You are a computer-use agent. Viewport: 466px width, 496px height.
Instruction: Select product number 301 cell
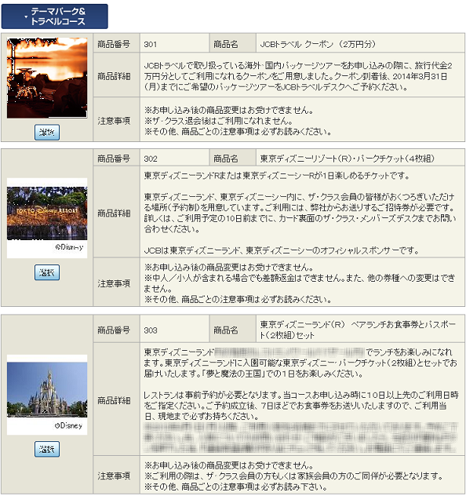[x=174, y=44]
